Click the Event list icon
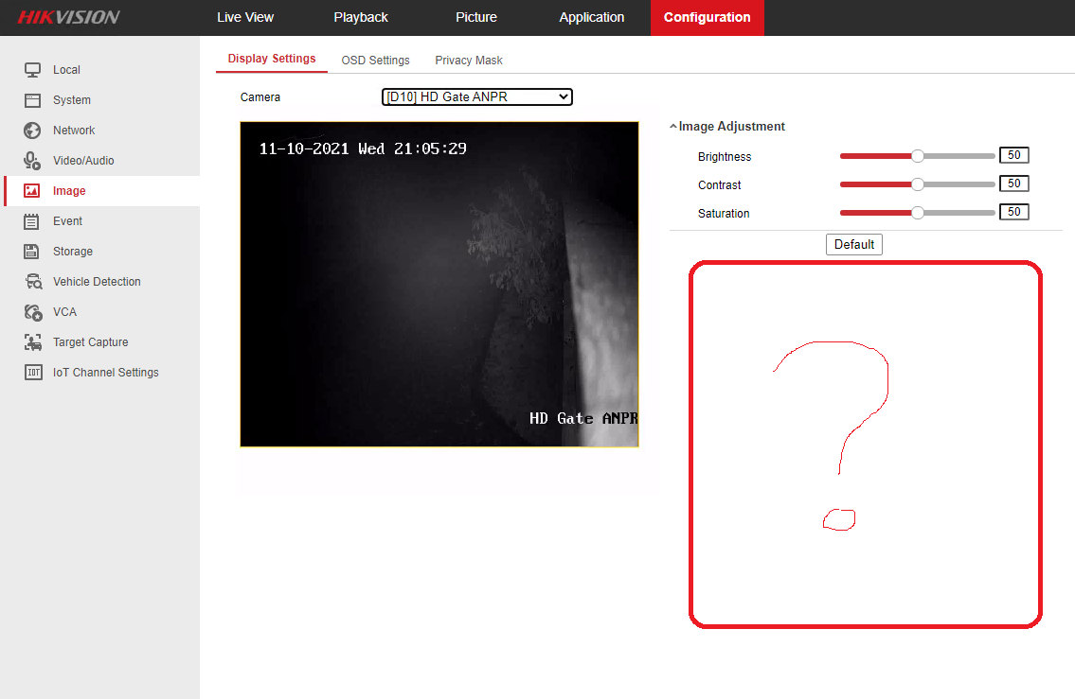This screenshot has width=1075, height=699. pyautogui.click(x=32, y=221)
